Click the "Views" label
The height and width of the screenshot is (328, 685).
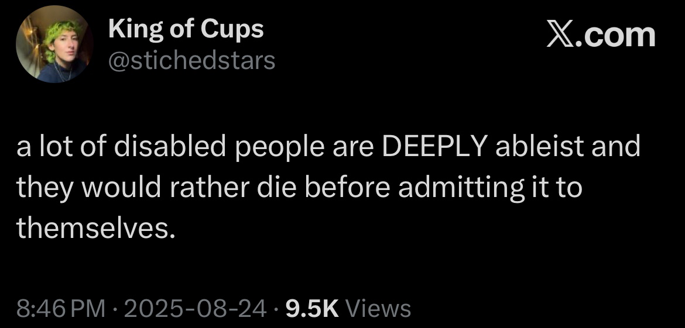(x=379, y=308)
